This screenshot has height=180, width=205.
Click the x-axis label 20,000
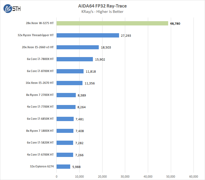click(102, 177)
